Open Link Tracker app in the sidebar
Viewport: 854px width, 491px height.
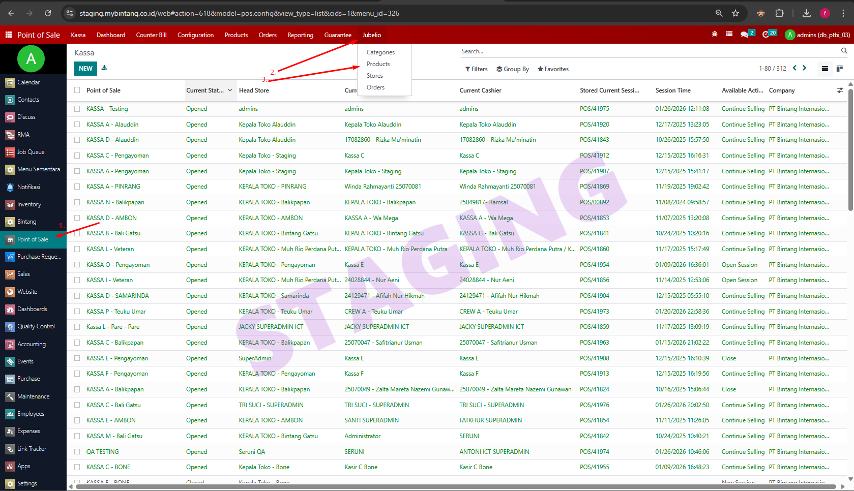pyautogui.click(x=33, y=449)
